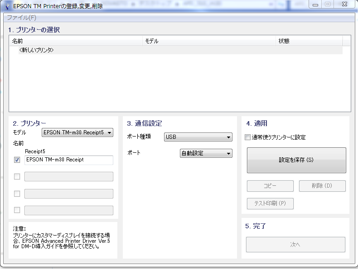Click the 1. プリンターの選択 heading

click(34, 30)
